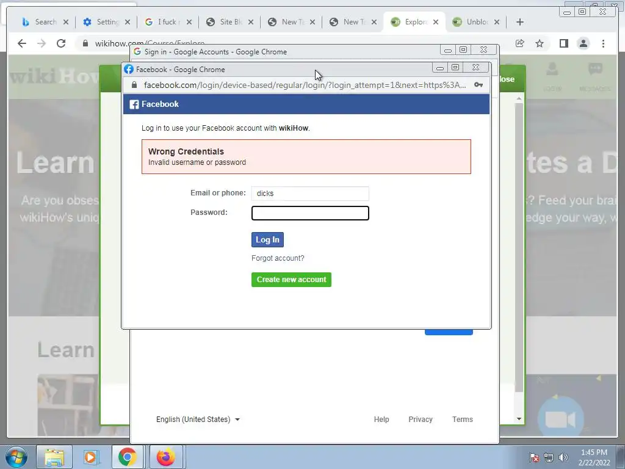Close the Explore wikiHow tab

436,23
